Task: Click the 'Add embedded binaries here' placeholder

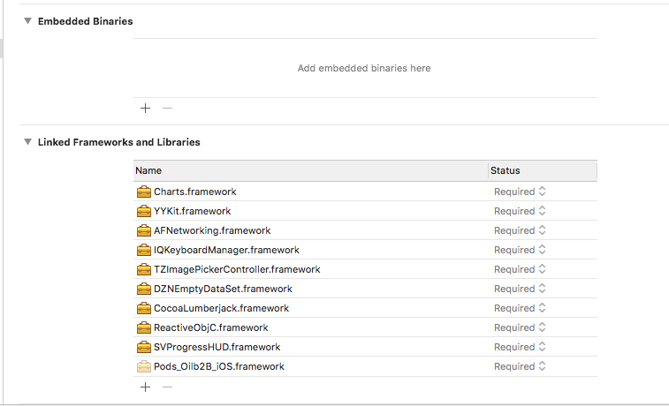Action: pyautogui.click(x=364, y=68)
